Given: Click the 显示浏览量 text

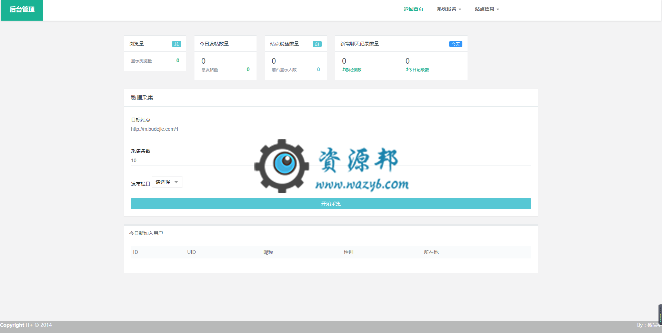Looking at the screenshot, I should pos(141,61).
